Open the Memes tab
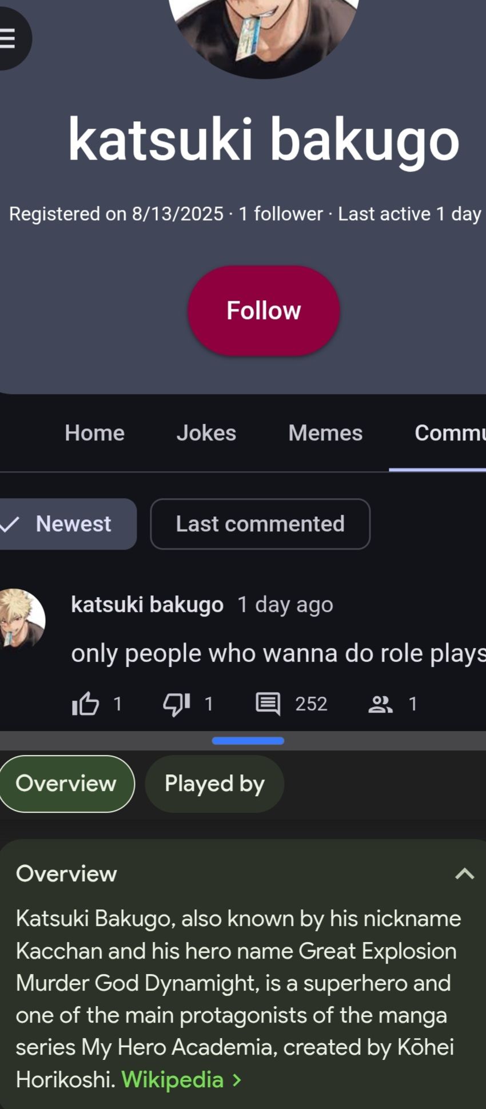The height and width of the screenshot is (1109, 486). click(325, 433)
